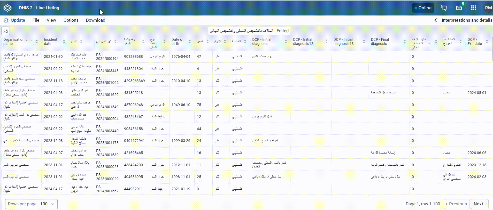Open the interpretations chat bubble icon
The width and height of the screenshot is (493, 210).
(x=444, y=8)
